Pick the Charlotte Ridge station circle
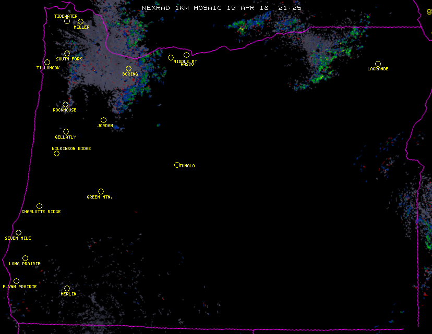The image size is (432, 334). [39, 206]
